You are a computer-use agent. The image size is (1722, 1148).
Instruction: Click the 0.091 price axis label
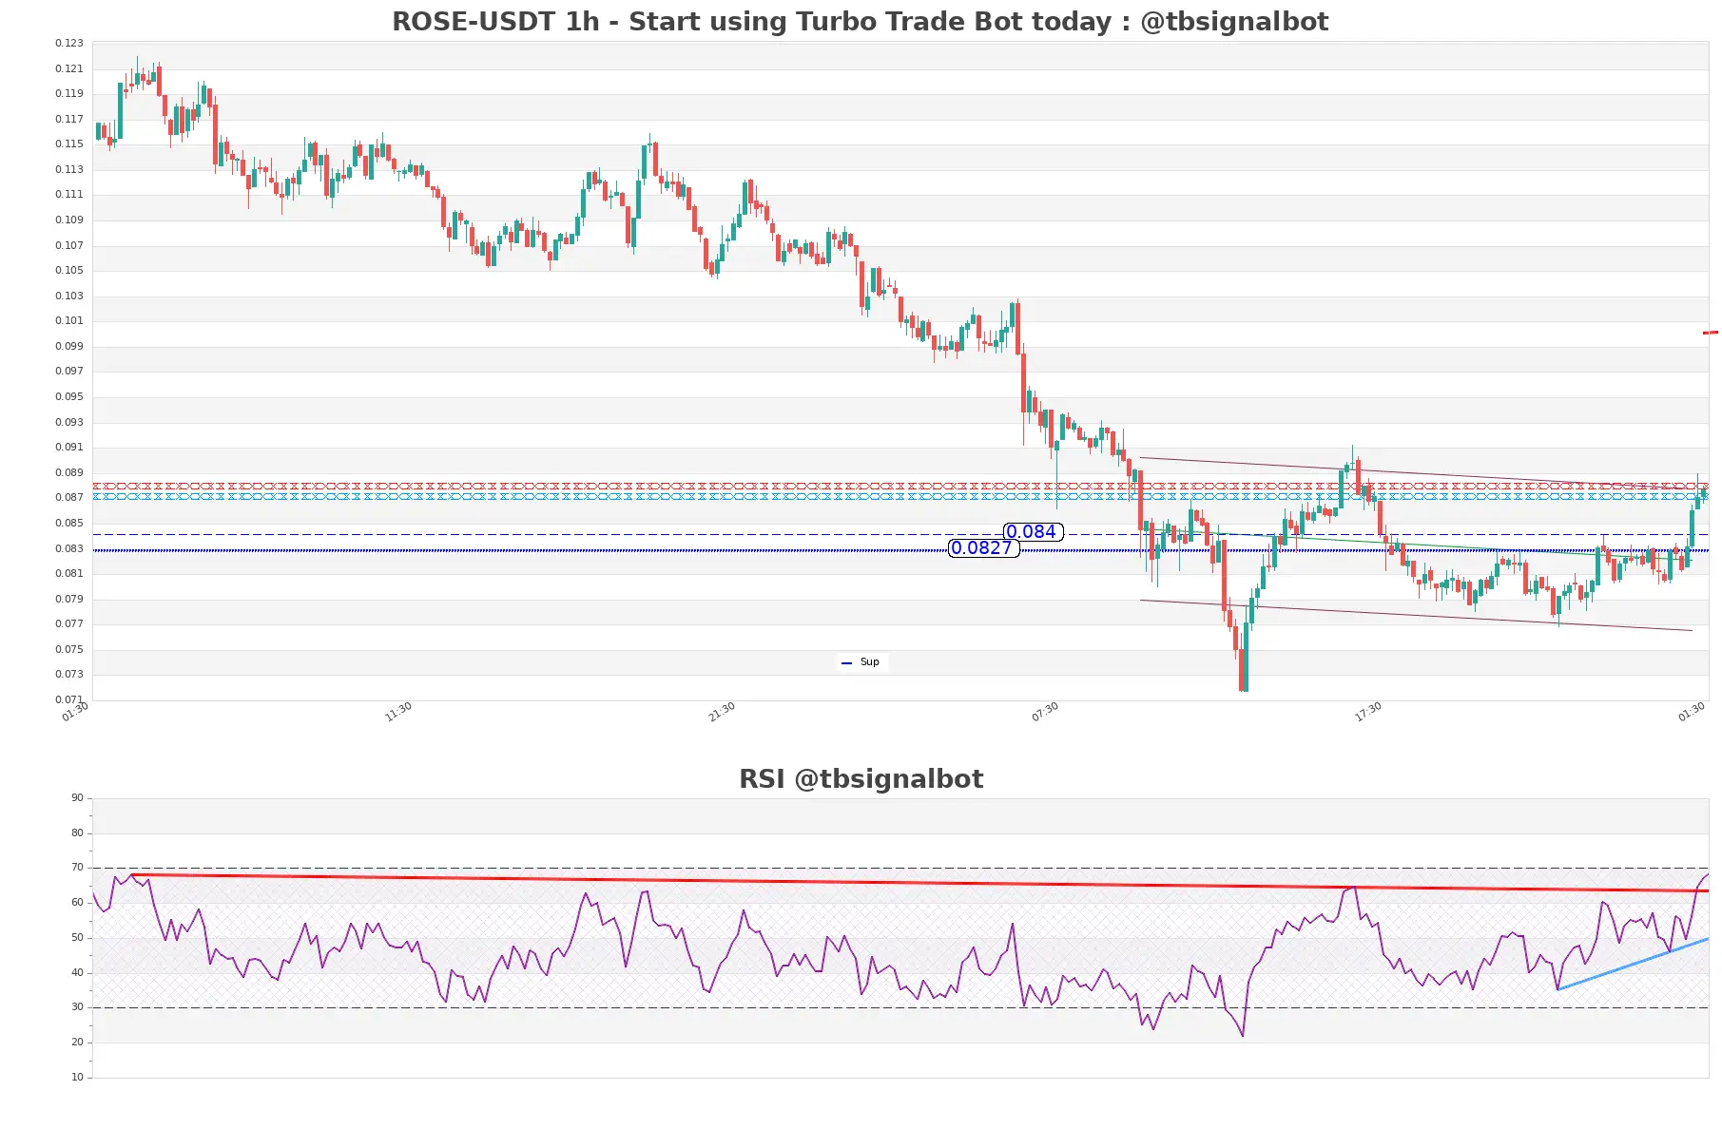pos(68,447)
